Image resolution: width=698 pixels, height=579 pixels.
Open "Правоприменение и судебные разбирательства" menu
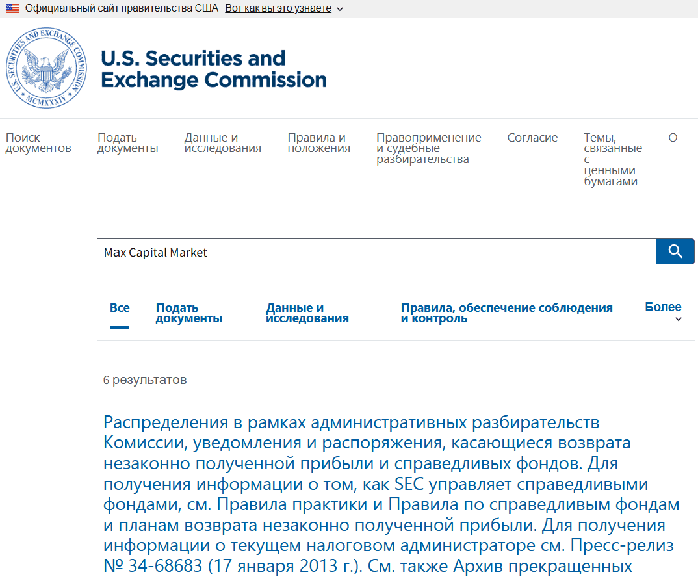428,148
